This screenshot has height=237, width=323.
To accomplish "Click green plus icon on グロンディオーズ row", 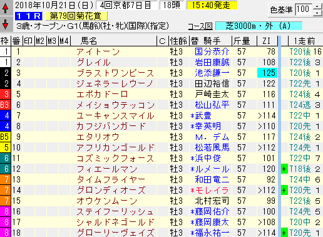I will point(284,190).
